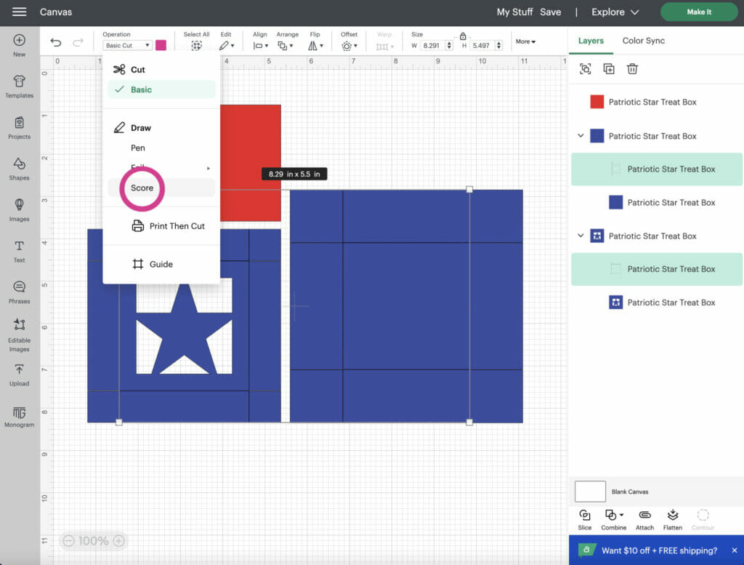Select the Text tool in sidebar
744x565 pixels.
(19, 248)
